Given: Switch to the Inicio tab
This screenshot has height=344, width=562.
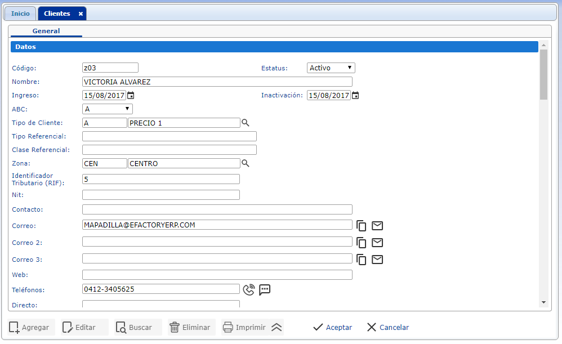Looking at the screenshot, I should 20,14.
